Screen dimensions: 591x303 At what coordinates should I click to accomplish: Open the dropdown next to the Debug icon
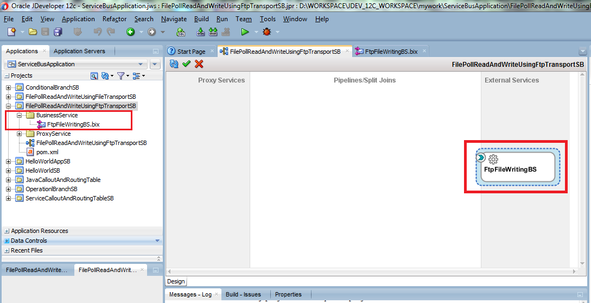click(278, 32)
